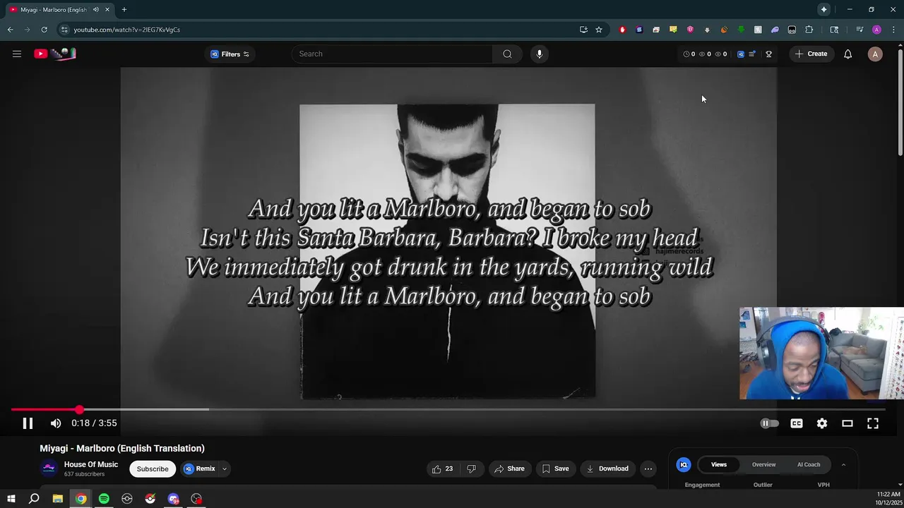
Task: Open Windows taskbar search
Action: [34, 499]
